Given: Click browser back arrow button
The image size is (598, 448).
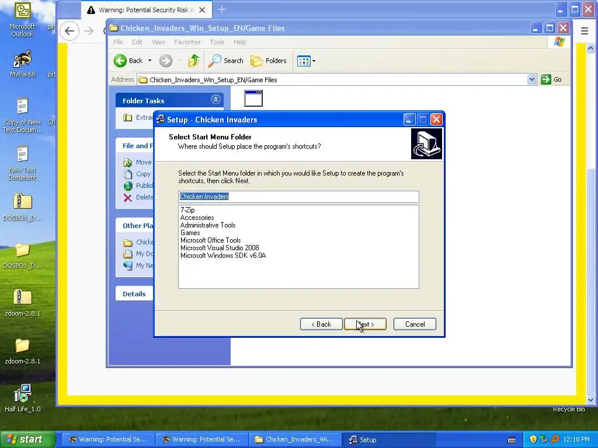Looking at the screenshot, I should pyautogui.click(x=69, y=31).
